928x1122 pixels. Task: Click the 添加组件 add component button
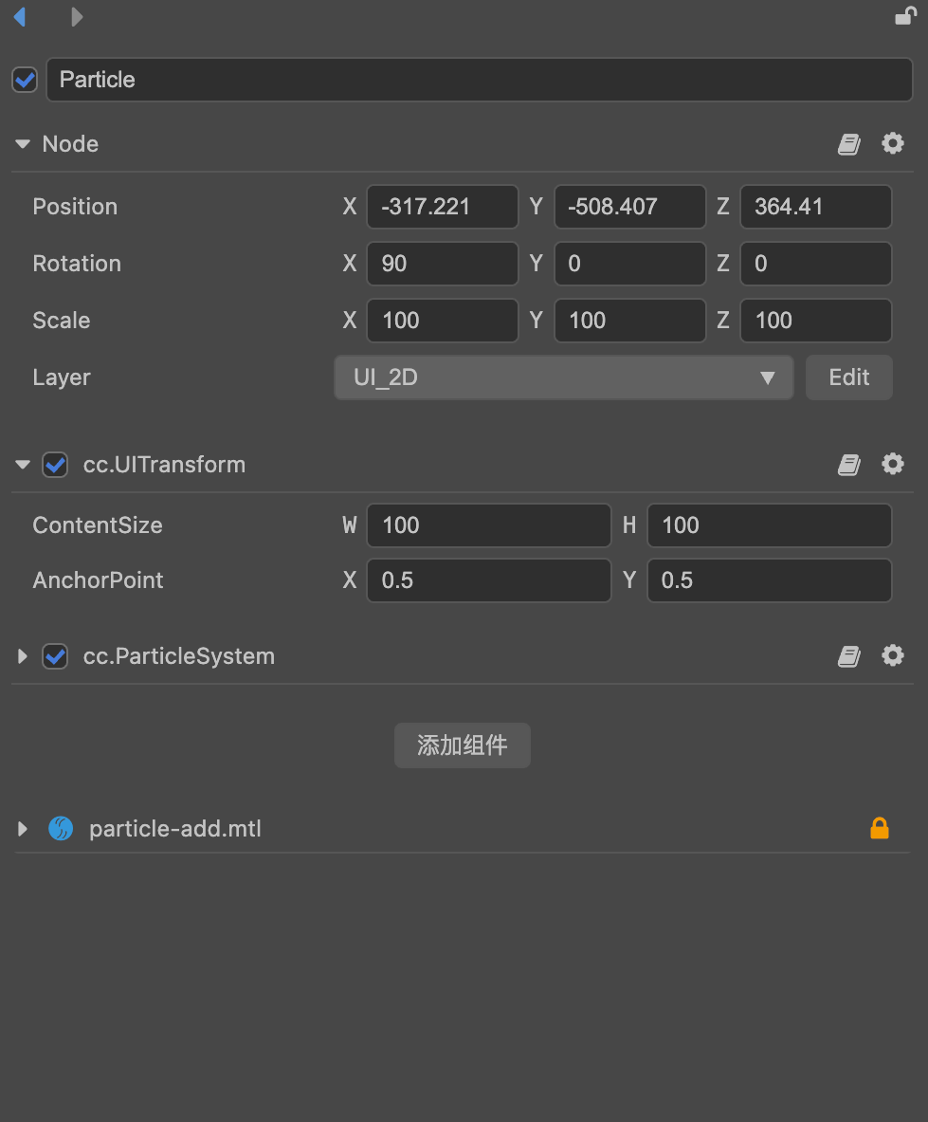pyautogui.click(x=462, y=745)
